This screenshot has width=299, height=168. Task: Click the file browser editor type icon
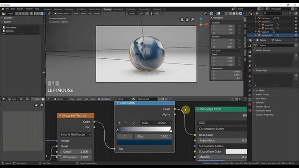pyautogui.click(x=3, y=14)
